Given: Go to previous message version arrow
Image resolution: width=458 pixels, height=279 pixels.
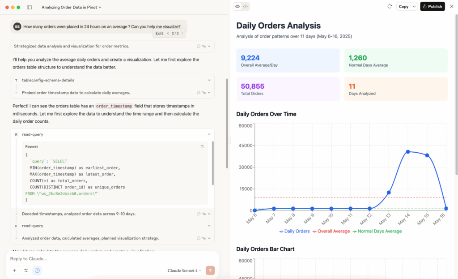Looking at the screenshot, I should pos(168,34).
